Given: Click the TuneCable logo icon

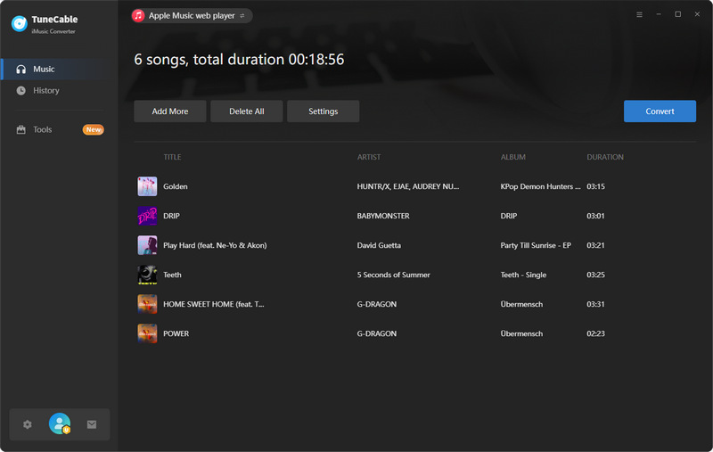Looking at the screenshot, I should click(18, 24).
